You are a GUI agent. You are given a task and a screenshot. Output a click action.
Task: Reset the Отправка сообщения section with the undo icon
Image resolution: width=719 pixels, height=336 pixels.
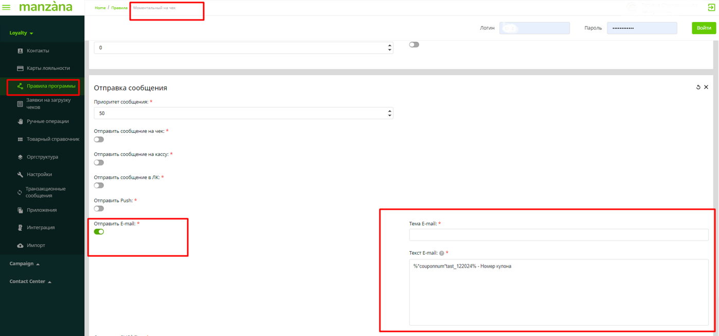click(698, 87)
